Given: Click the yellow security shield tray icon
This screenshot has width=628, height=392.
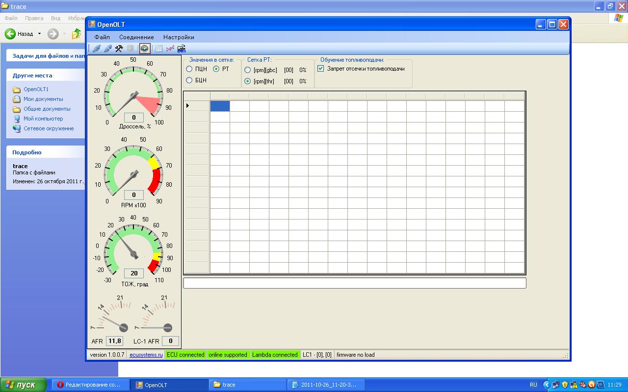Looking at the screenshot, I should click(x=565, y=385).
